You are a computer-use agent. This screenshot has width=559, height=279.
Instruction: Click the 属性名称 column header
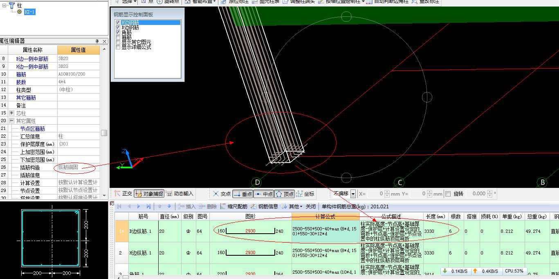33,50
